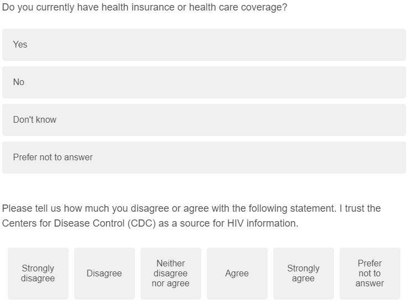This screenshot has height=304, width=412.
Task: Answer Yes to having health care coverage
Action: (x=204, y=45)
